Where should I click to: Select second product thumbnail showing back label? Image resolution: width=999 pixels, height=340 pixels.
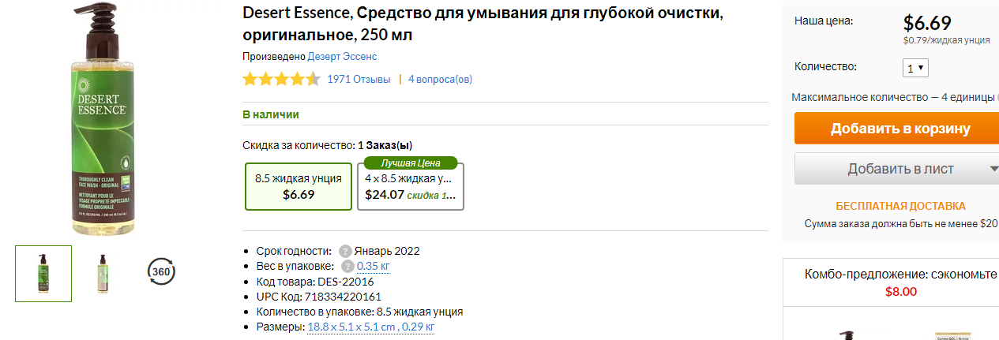(x=101, y=274)
